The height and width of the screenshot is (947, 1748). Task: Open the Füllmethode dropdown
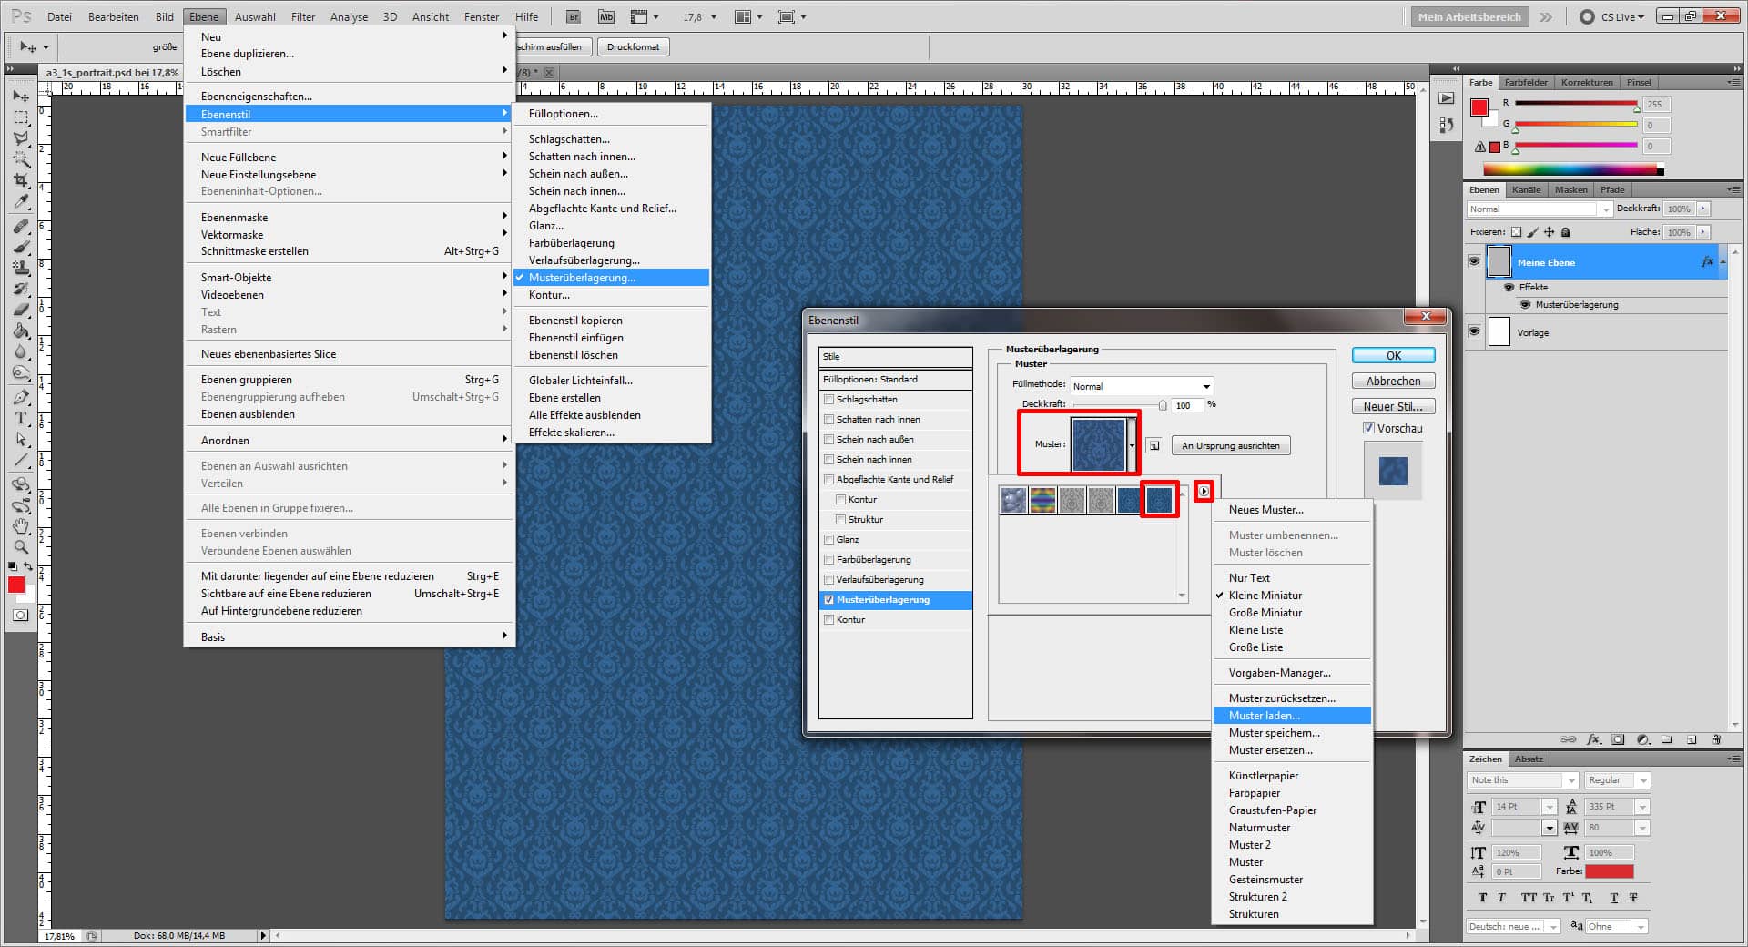1141,386
